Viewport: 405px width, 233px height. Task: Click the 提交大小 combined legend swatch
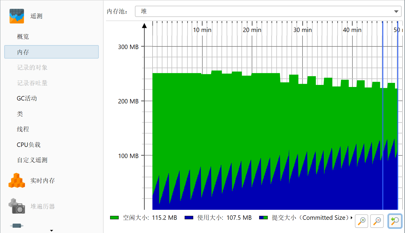click(x=263, y=218)
